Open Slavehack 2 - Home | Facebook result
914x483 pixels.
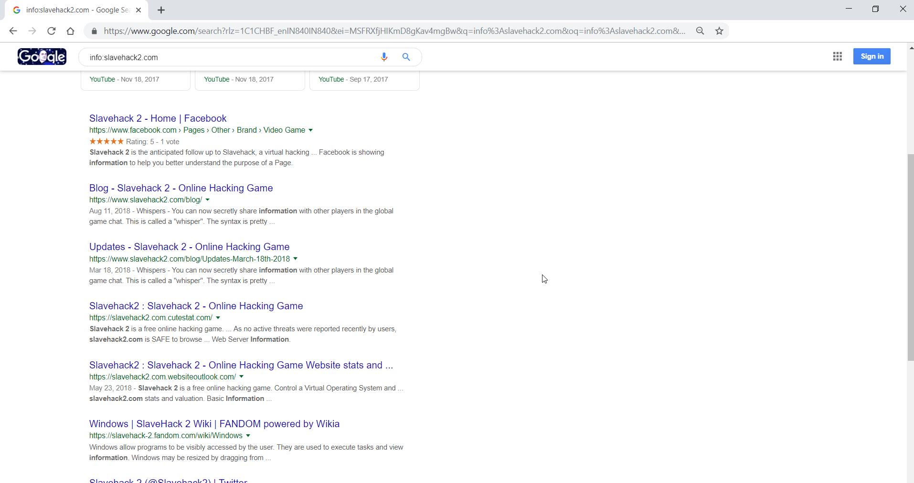[x=158, y=118]
